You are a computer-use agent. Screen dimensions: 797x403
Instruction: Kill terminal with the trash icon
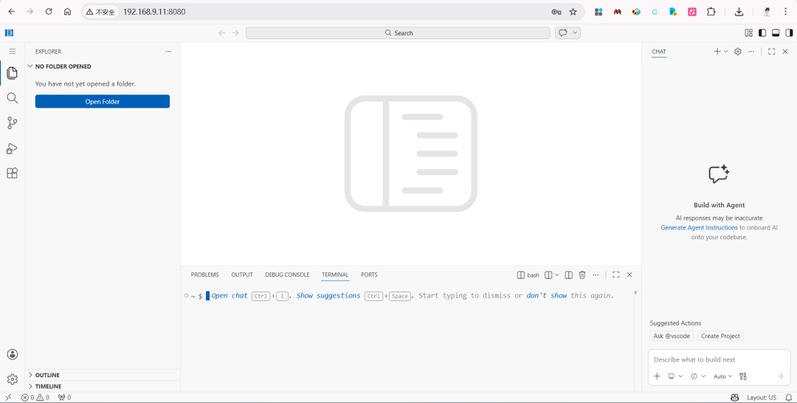[x=582, y=275]
